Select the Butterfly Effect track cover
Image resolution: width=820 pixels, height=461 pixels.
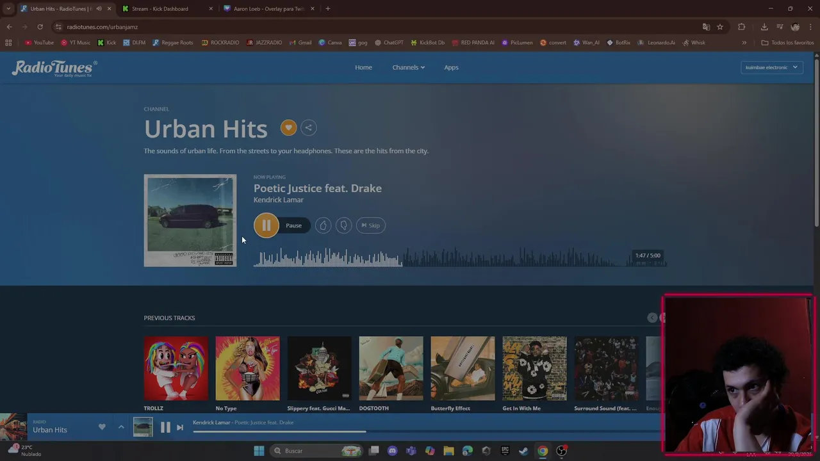click(x=463, y=368)
